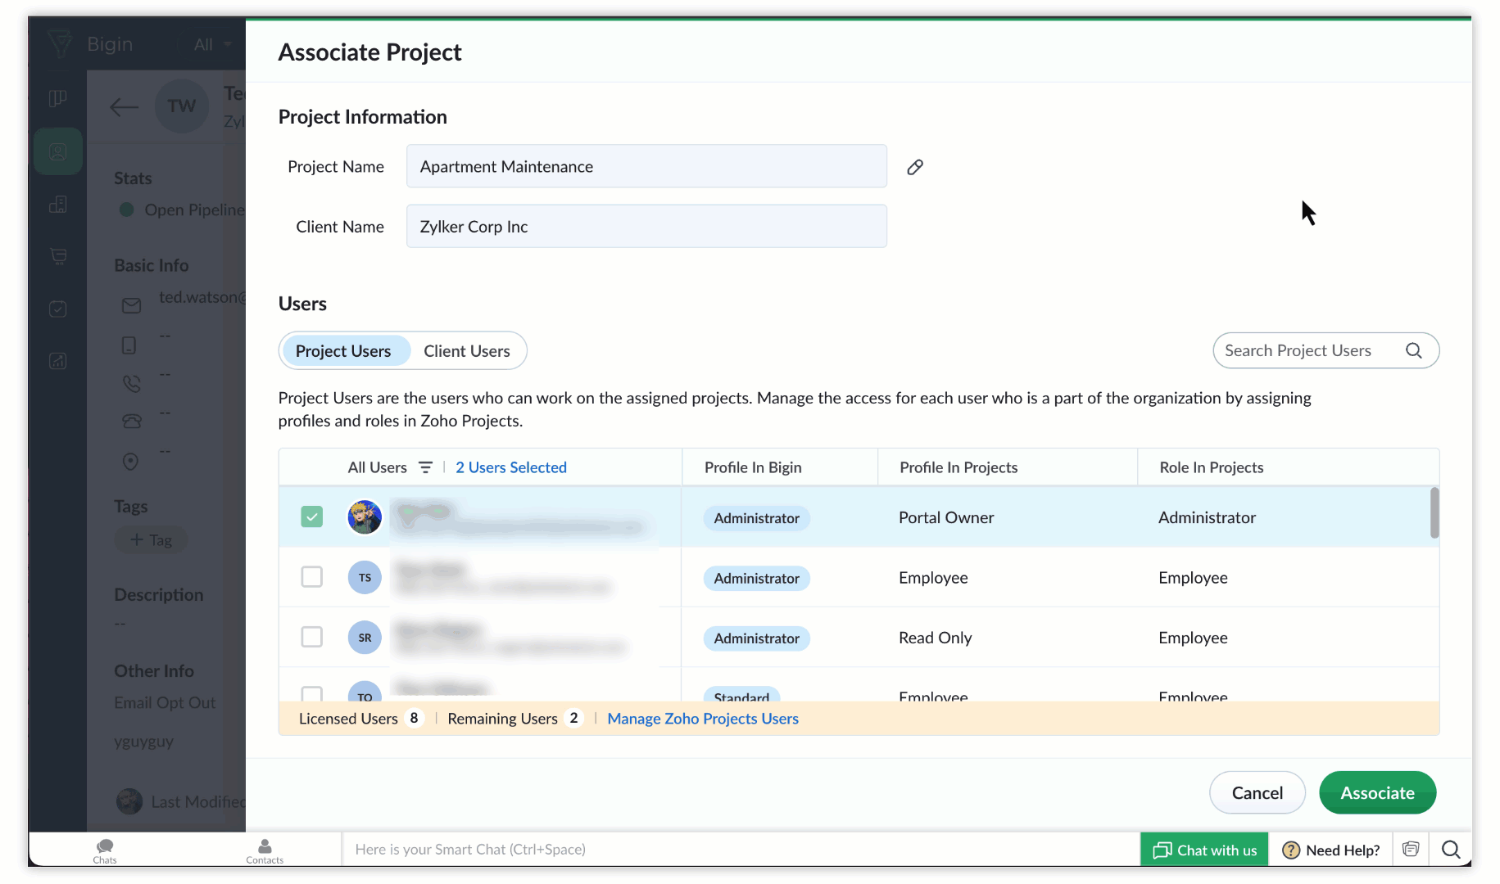Viewport: 1500px width, 884px height.
Task: Check the TO user row checkbox
Action: 312,694
